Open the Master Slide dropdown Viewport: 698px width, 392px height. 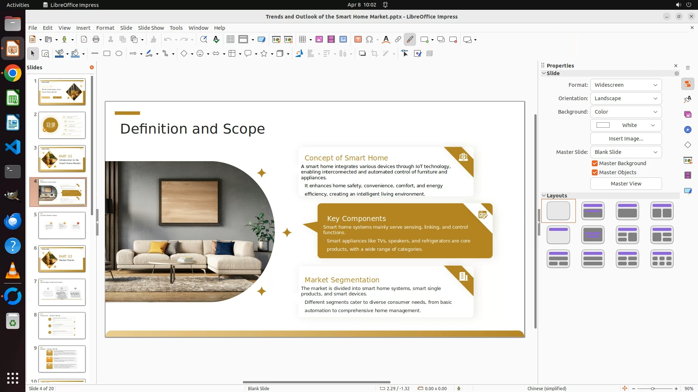tap(626, 152)
